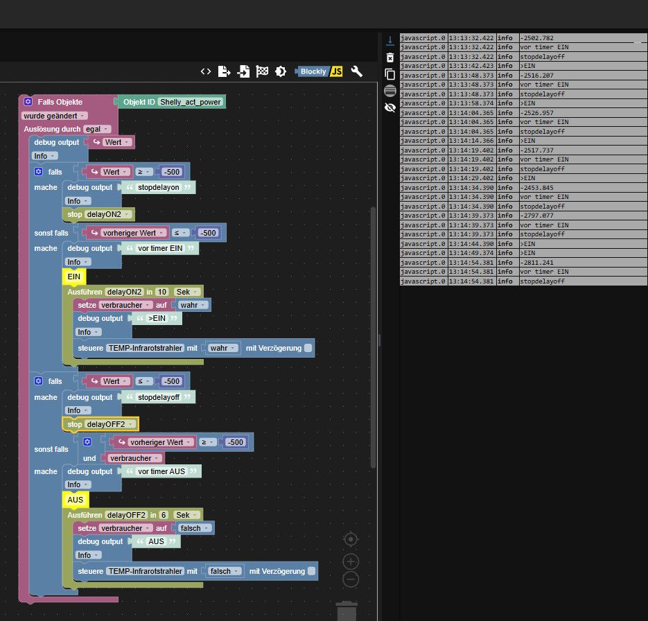Center workspace with crosshair icon
This screenshot has height=621, width=648.
pyautogui.click(x=351, y=539)
